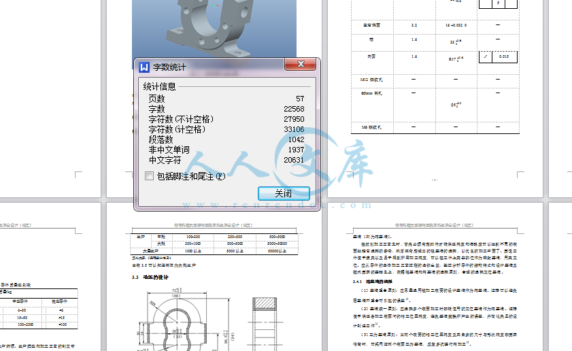Click the 字符数(计空格) label
Viewport: 572px width, 351px height.
pos(177,129)
